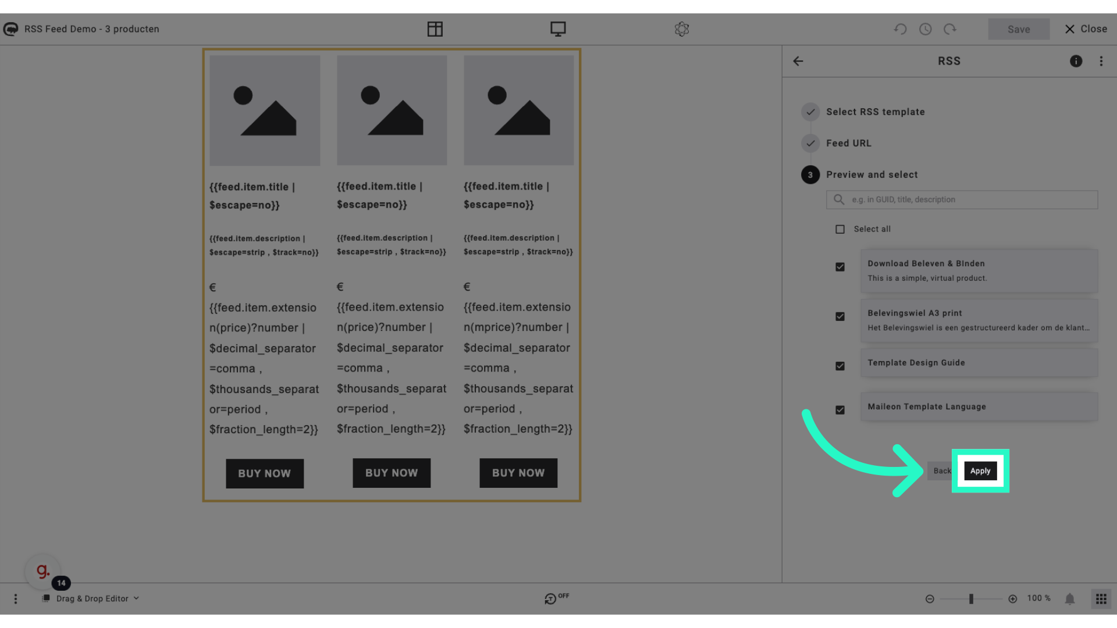
Task: Expand the Drag & Drop Editor dropdown
Action: (x=136, y=598)
